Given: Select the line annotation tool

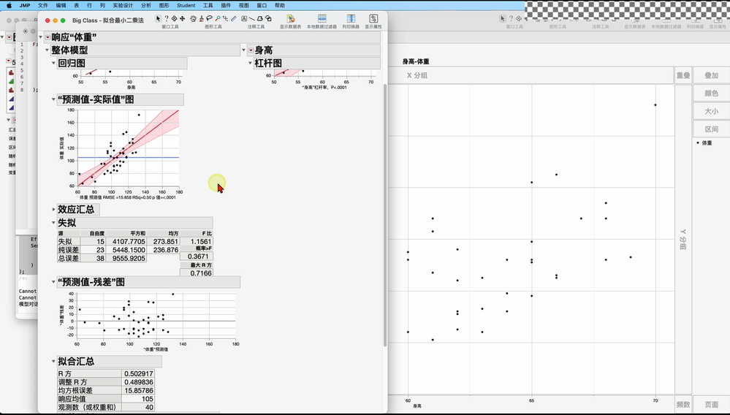Looking at the screenshot, I should [252, 18].
